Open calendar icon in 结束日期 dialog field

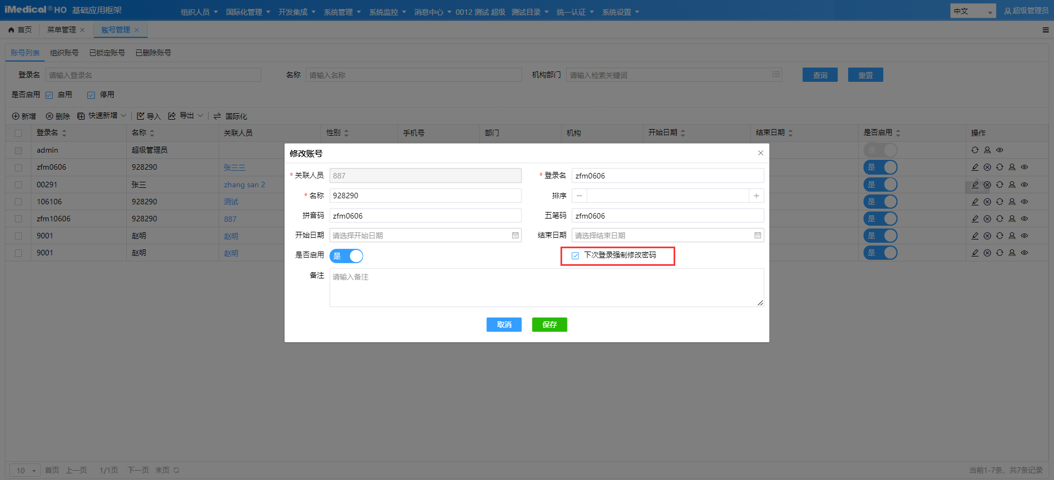[x=758, y=235]
